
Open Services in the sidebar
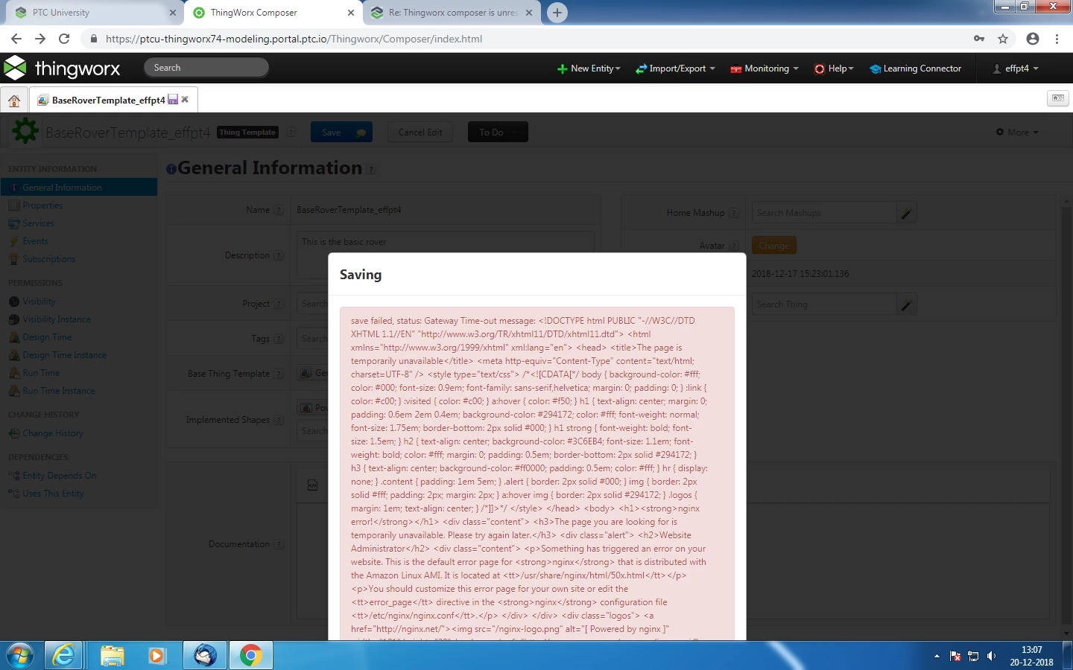coord(38,223)
